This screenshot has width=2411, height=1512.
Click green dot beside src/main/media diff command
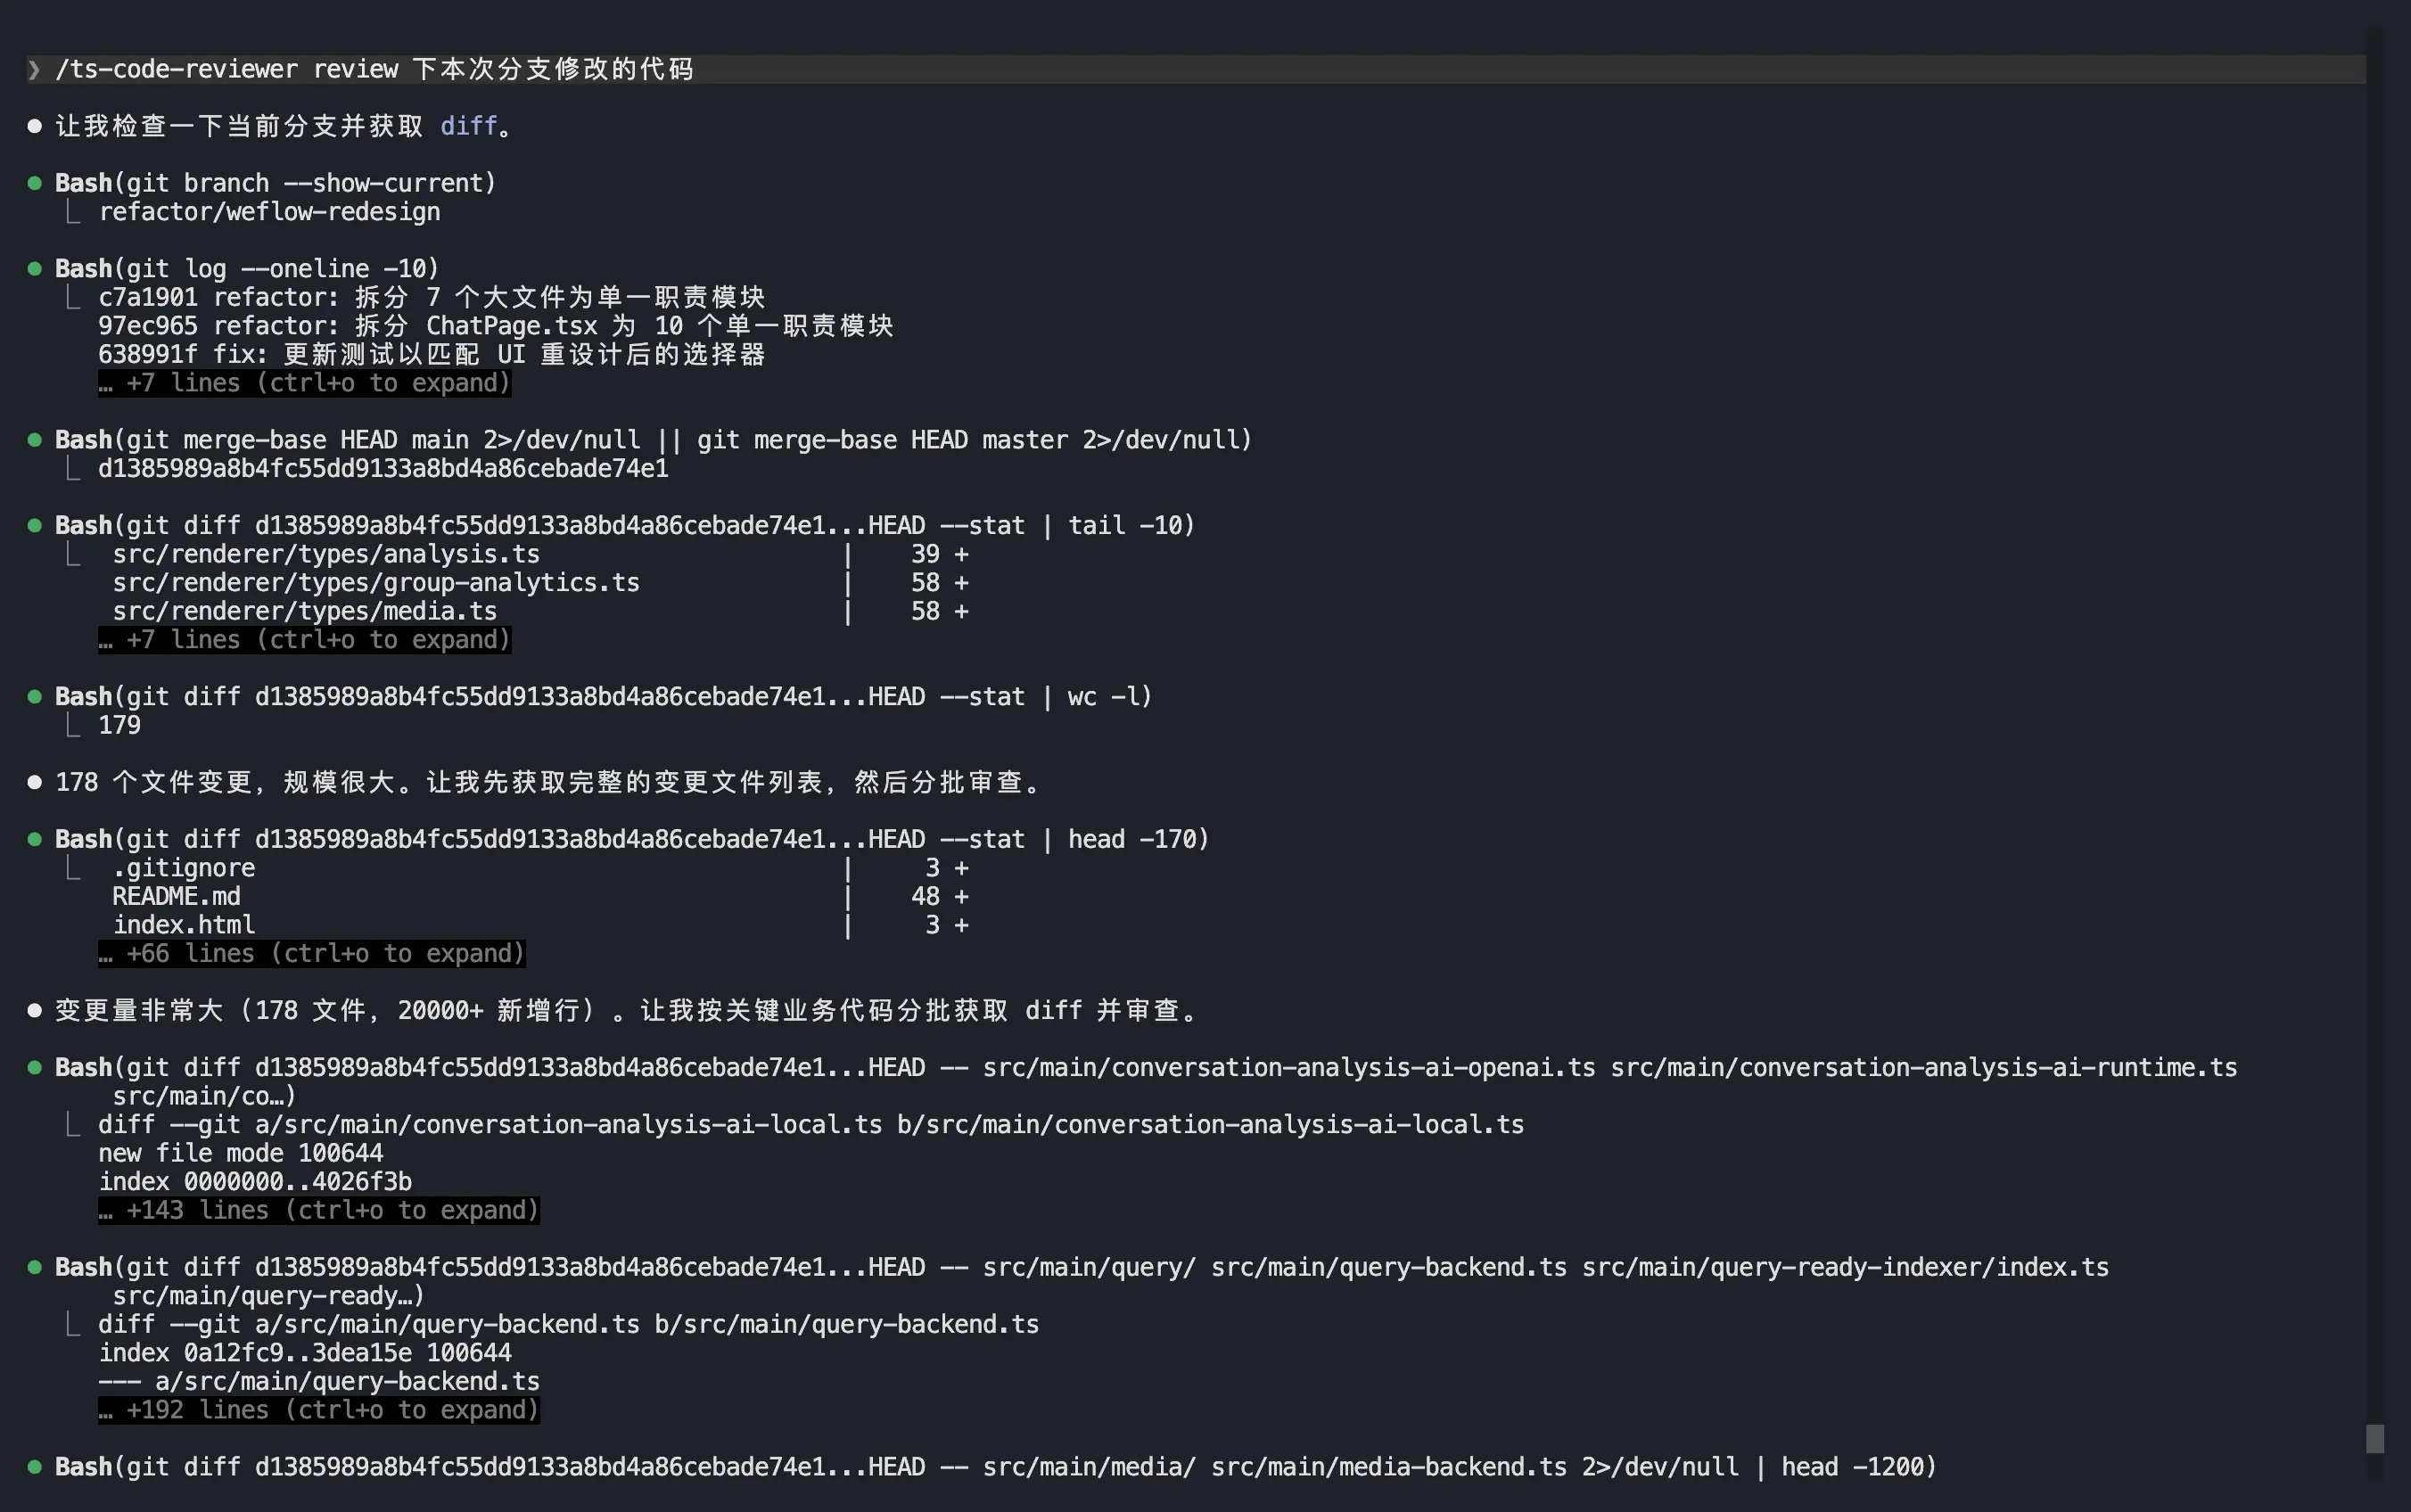click(x=35, y=1467)
